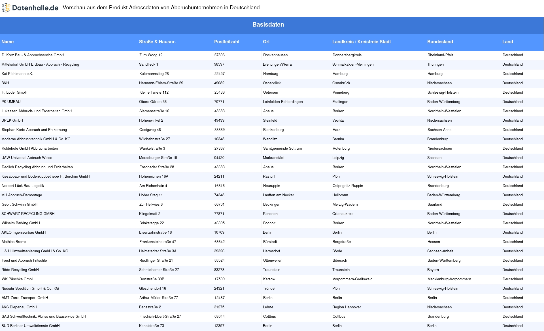The image size is (544, 331).
Task: Click the Land column header
Action: click(x=508, y=42)
